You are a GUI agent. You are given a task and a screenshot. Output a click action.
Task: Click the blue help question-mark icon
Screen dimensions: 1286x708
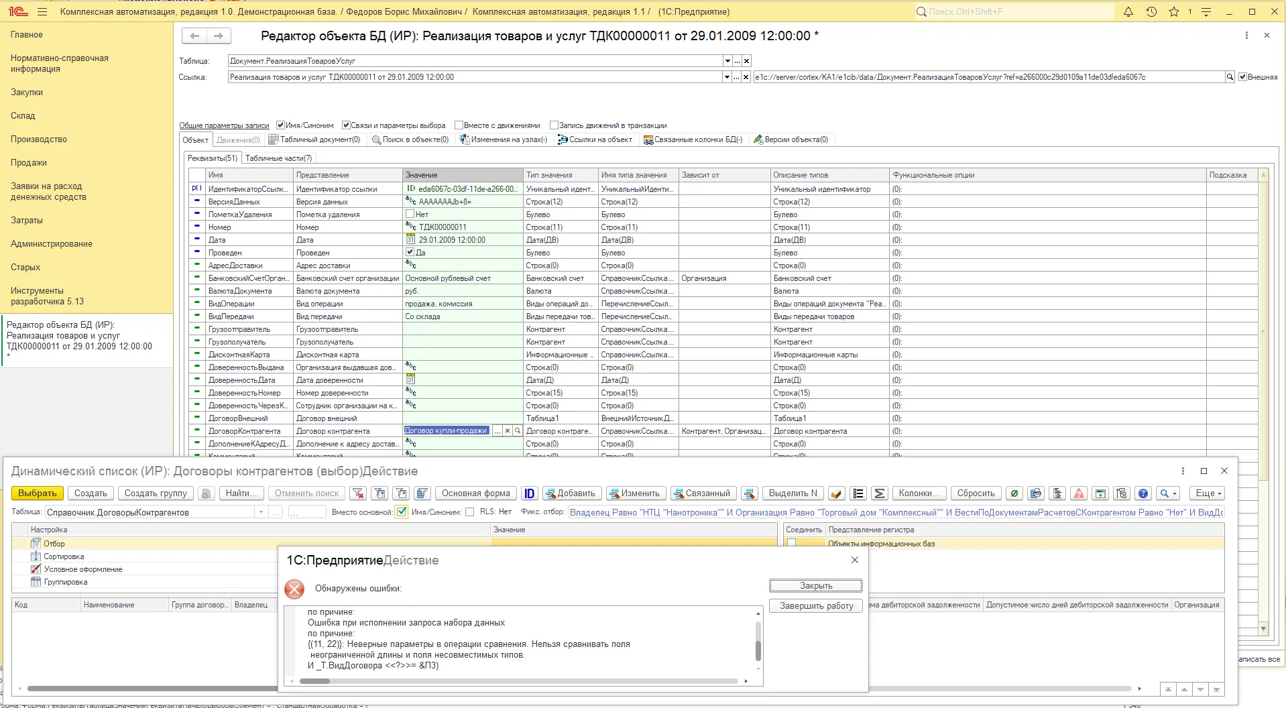(x=1143, y=493)
